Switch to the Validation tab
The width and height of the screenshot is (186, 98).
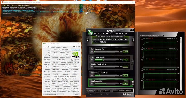pos(65,47)
